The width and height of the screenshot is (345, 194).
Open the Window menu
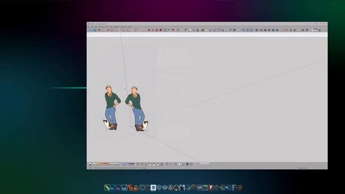[116, 27]
